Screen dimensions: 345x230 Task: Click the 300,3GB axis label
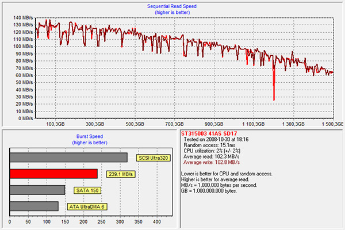tap(95, 124)
